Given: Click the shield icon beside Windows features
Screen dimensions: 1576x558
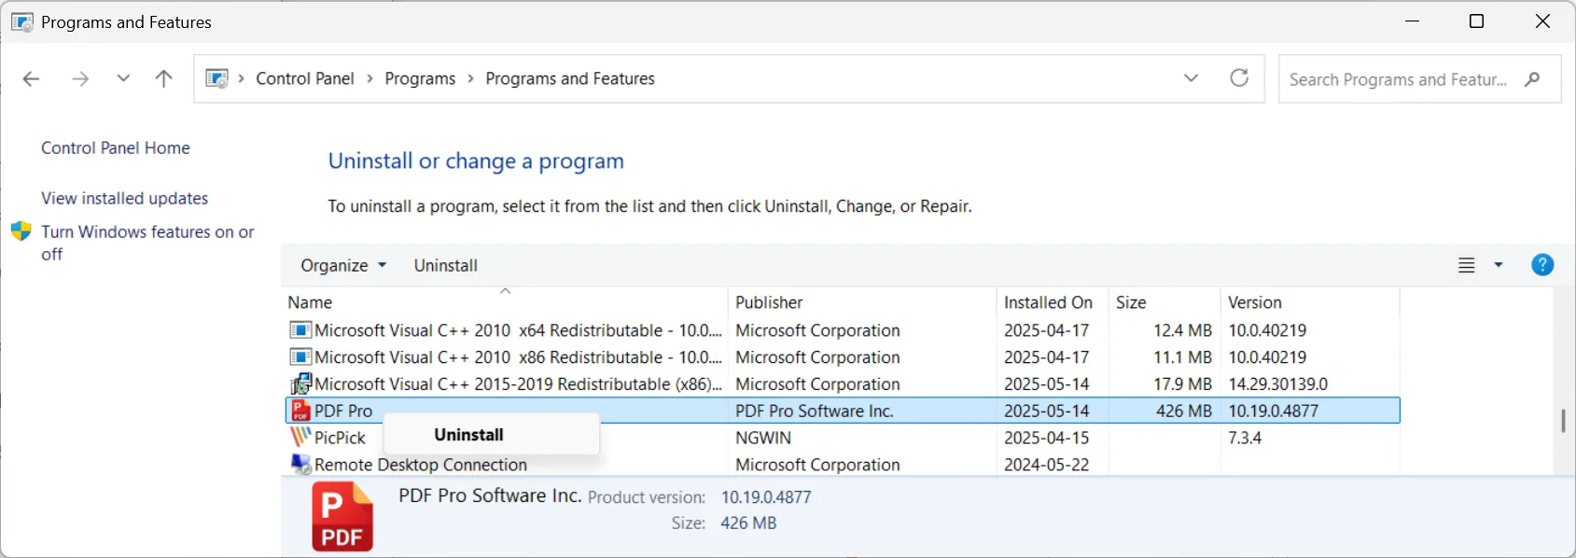Looking at the screenshot, I should coord(21,231).
